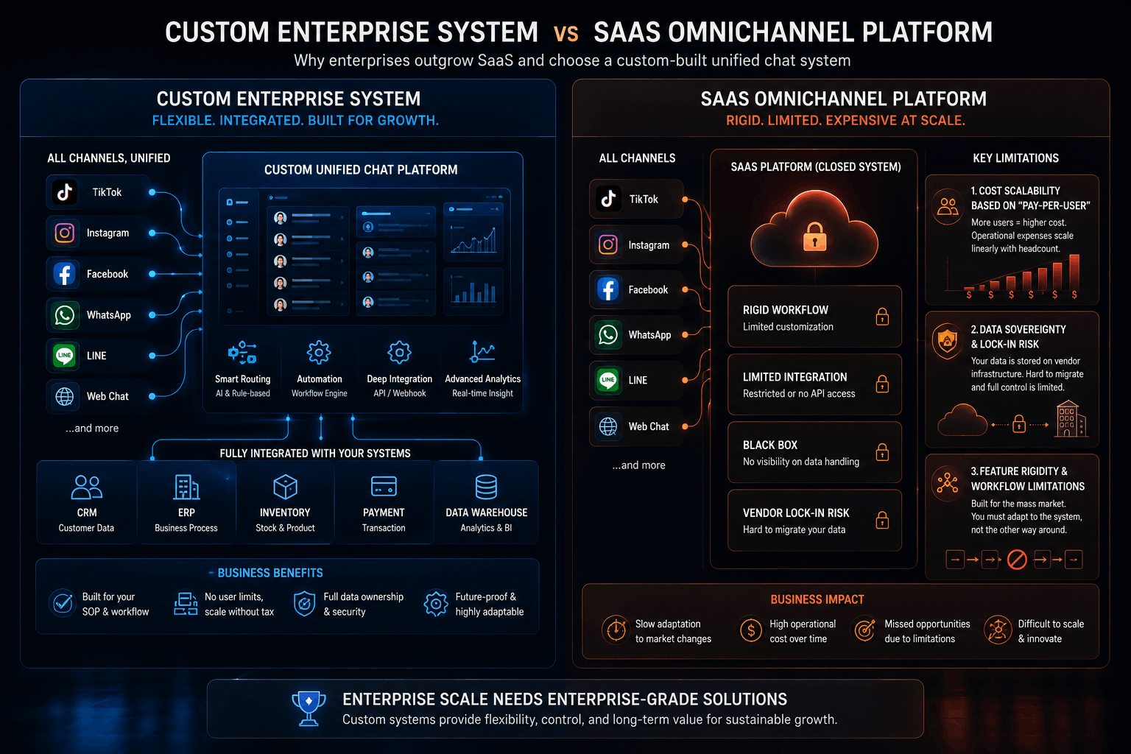Click the Black Box heading on its card
Viewport: 1131px width, 754px height.
770,445
